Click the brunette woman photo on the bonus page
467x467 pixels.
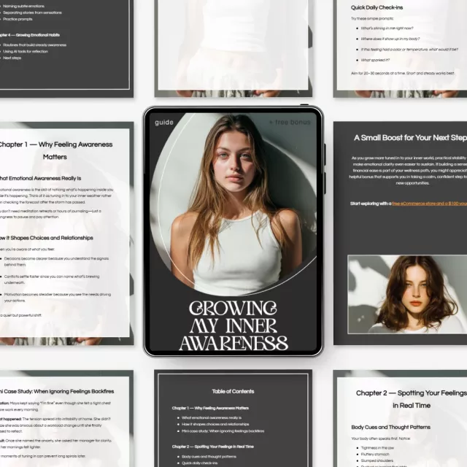[x=407, y=293]
